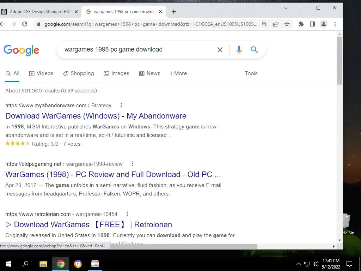Open options dots for oldpcgaming result
361x271 pixels.
(132, 164)
